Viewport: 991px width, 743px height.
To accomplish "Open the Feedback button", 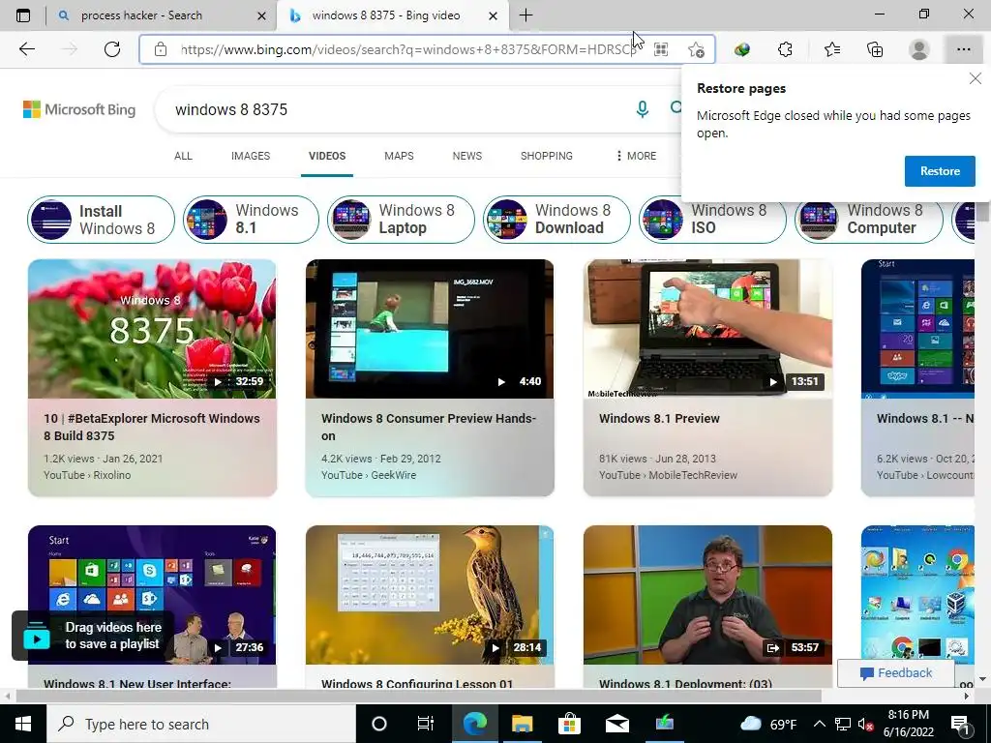I will click(x=895, y=673).
